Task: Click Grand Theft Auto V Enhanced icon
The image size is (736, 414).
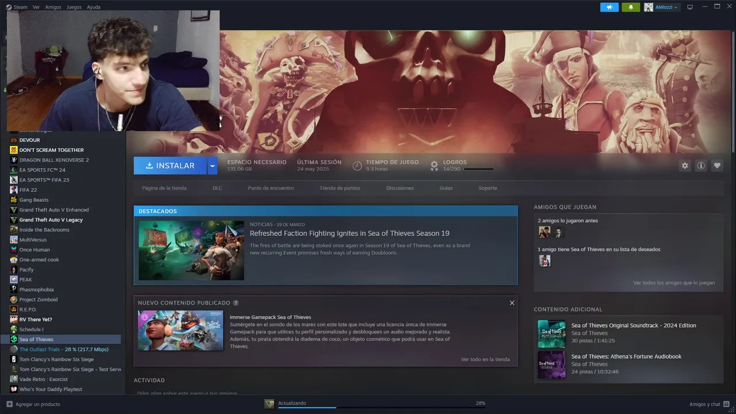Action: (14, 210)
